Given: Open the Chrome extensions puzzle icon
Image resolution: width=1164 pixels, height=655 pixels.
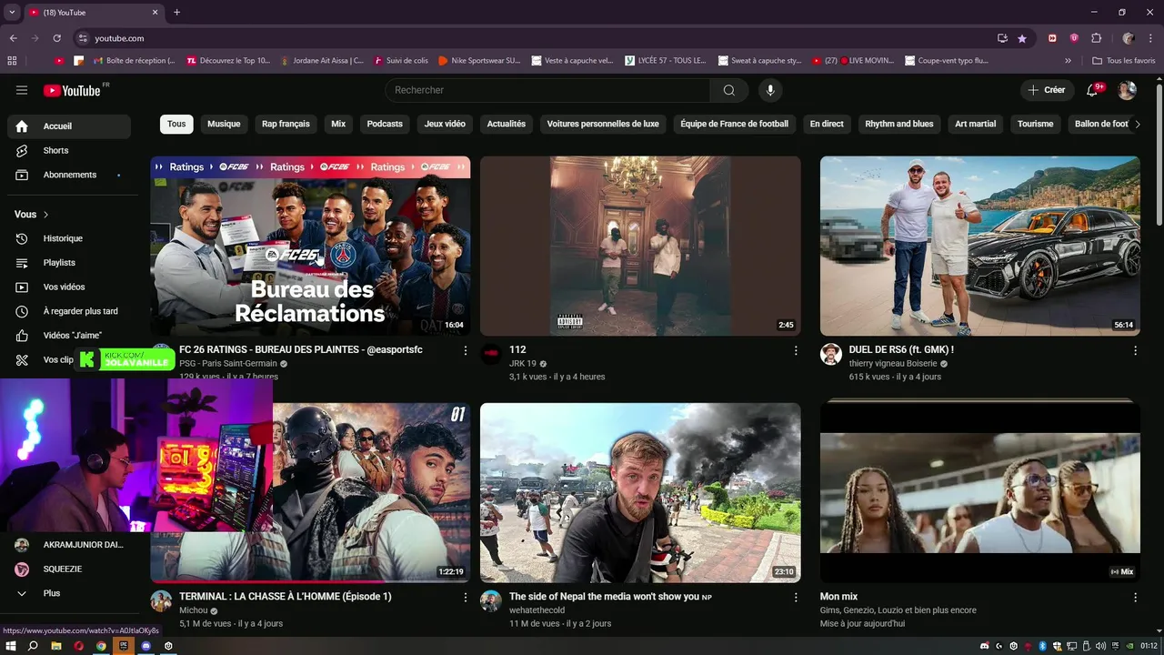Looking at the screenshot, I should [1096, 38].
